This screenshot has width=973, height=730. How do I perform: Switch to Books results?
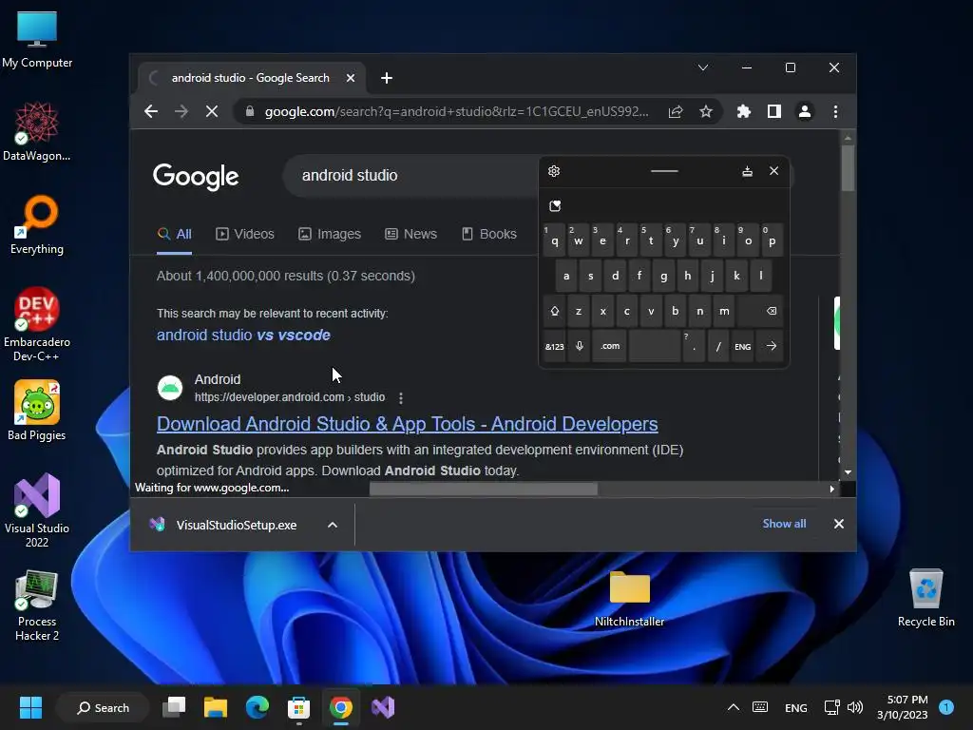(x=489, y=234)
